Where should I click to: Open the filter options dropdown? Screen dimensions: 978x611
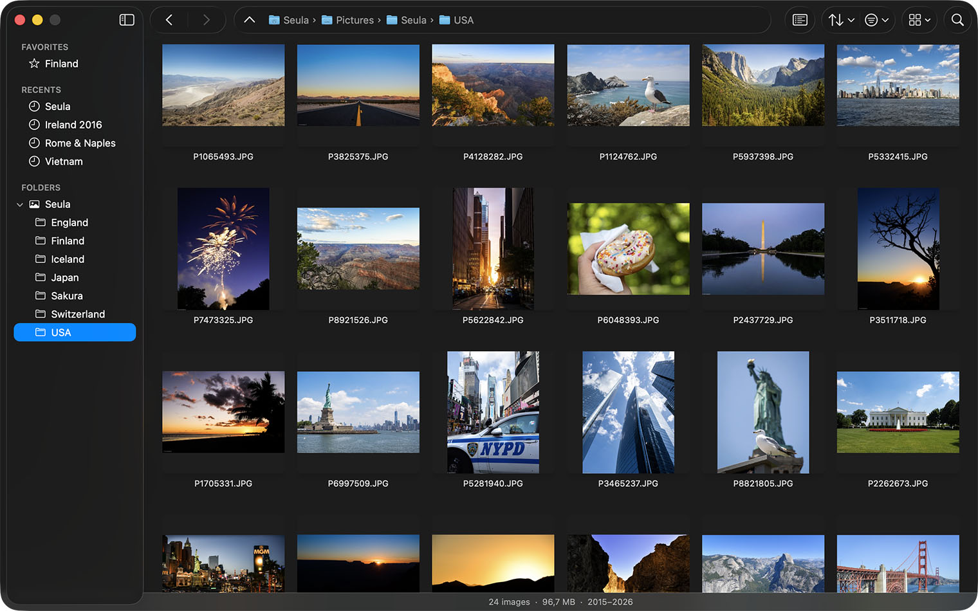(876, 20)
